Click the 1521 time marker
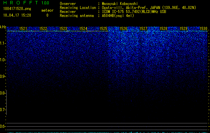 click(23, 29)
